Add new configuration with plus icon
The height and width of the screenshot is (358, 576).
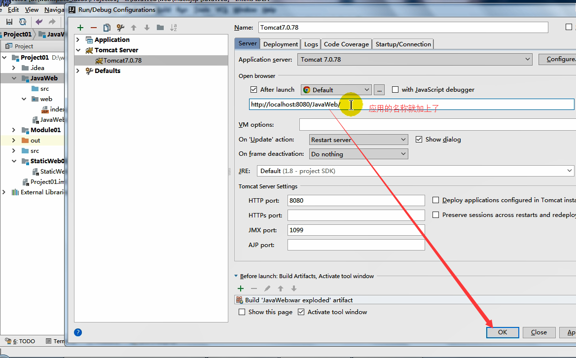tap(80, 28)
